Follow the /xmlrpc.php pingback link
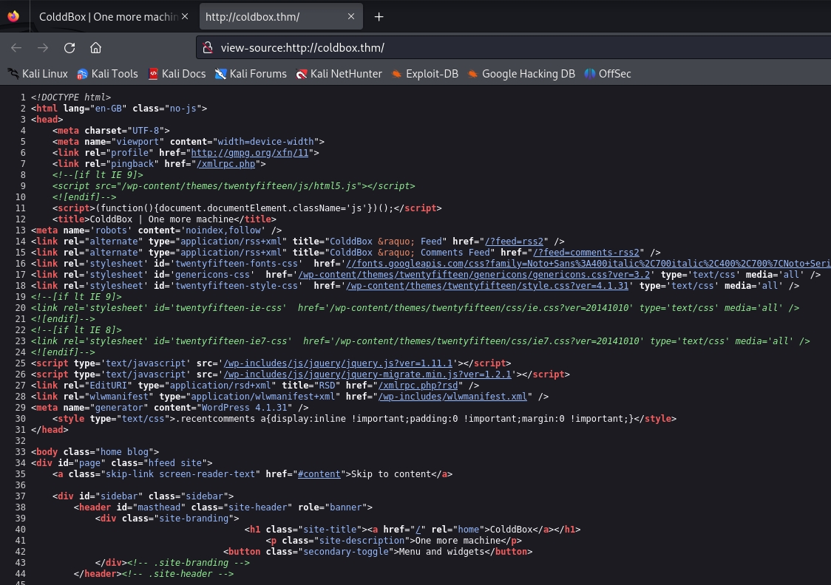This screenshot has height=585, width=831. (228, 163)
